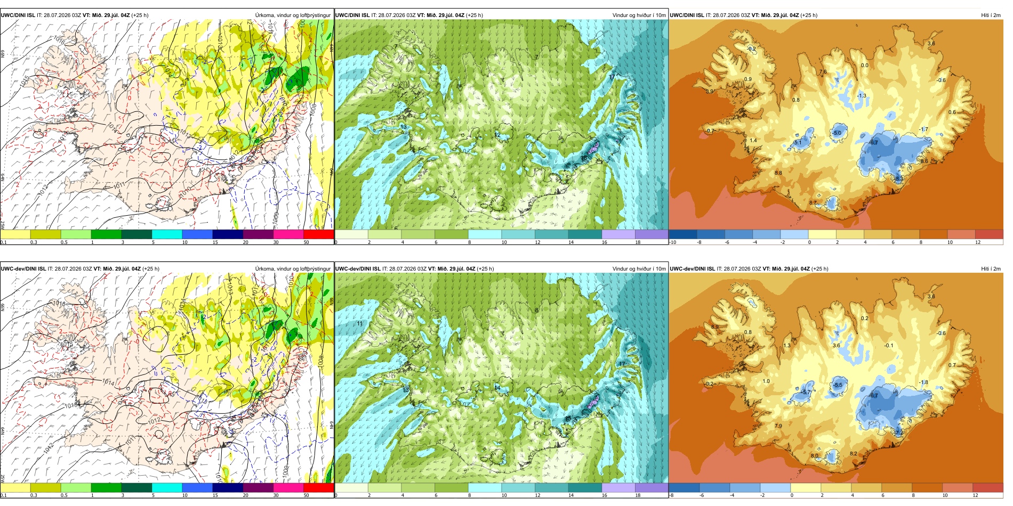Click the -6.7 glacier label on UWC temperature map
This screenshot has width=1013, height=506.
point(873,143)
